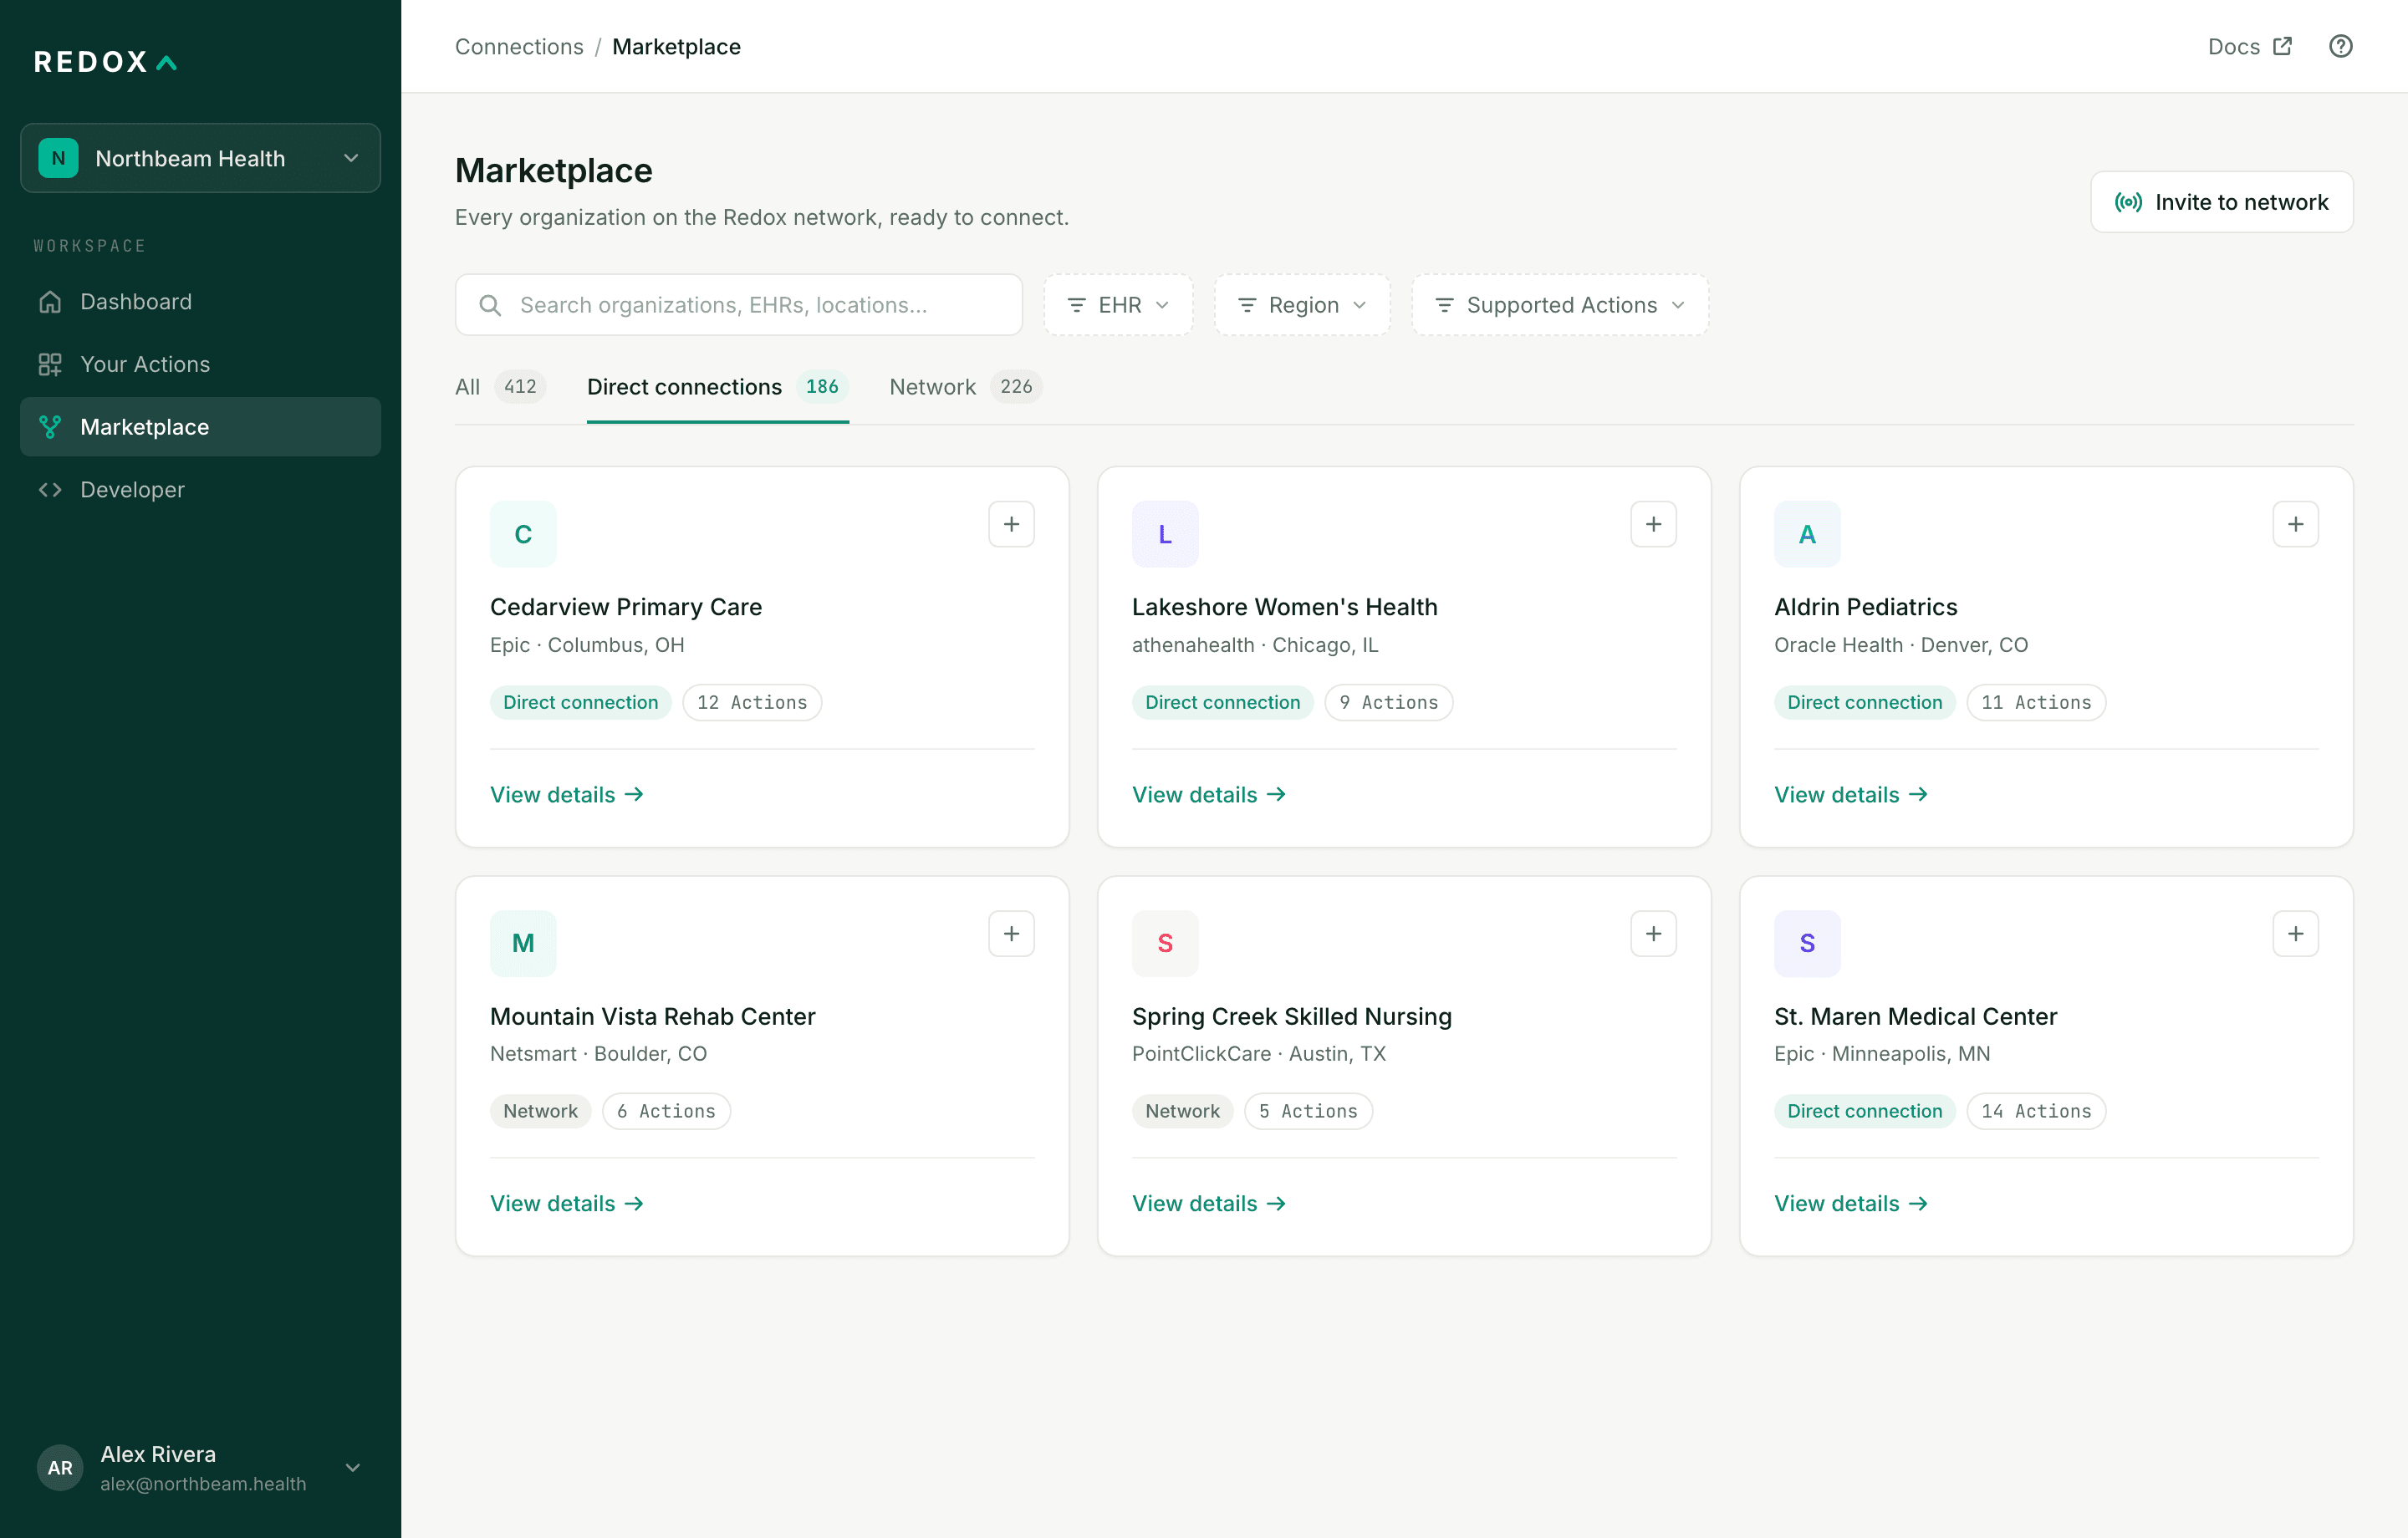Expand the Northbeam Health workspace switcher
Screen dimensions: 2408x1538
pos(200,158)
